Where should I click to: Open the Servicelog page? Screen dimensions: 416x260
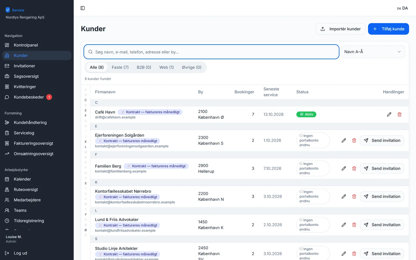tap(37, 133)
